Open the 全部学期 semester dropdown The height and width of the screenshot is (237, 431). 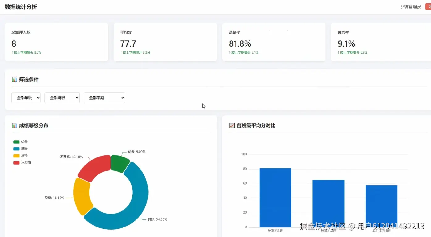[x=104, y=98]
